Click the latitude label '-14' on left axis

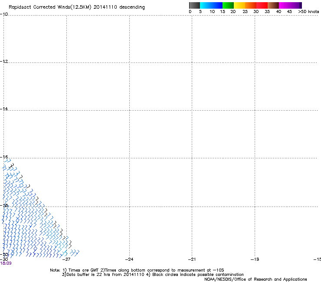coord(4,109)
